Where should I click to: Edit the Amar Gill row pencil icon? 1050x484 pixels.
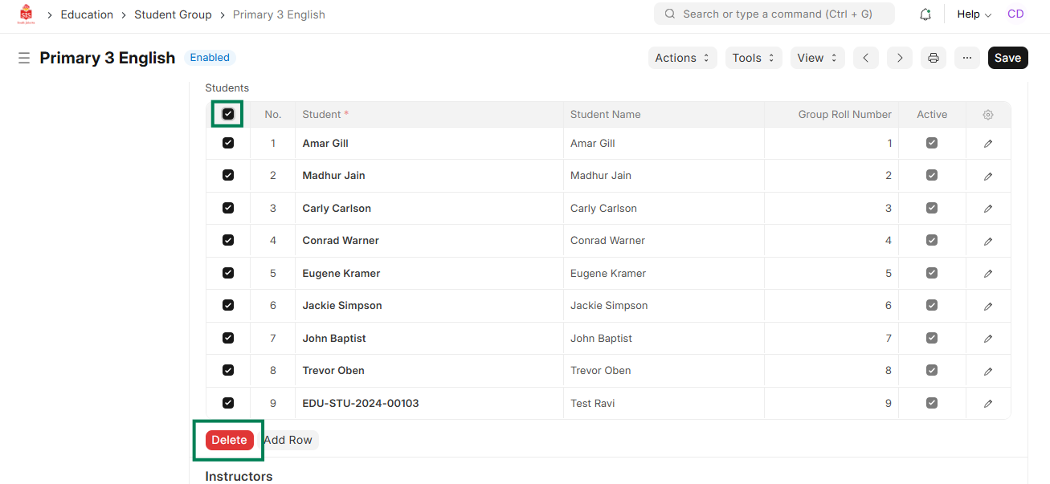(x=988, y=144)
